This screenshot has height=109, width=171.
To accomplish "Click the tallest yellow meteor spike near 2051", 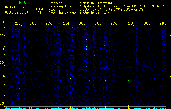I will click(15, 105).
